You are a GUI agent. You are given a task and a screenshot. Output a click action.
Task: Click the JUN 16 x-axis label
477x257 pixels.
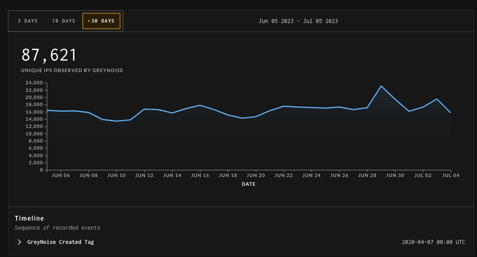coord(200,175)
